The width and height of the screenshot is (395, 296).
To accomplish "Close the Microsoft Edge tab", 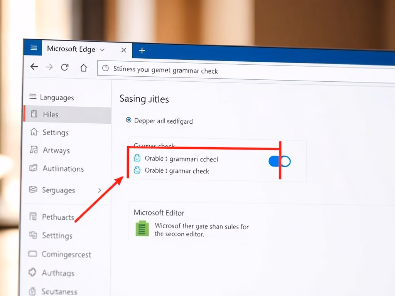I will 123,50.
